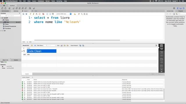Image resolution: width=186 pixels, height=104 pixels.
Task: Create new stored procedure toolbar icon
Action: (23, 8)
